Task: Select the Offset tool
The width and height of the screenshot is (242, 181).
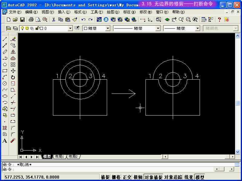Action: [13, 58]
